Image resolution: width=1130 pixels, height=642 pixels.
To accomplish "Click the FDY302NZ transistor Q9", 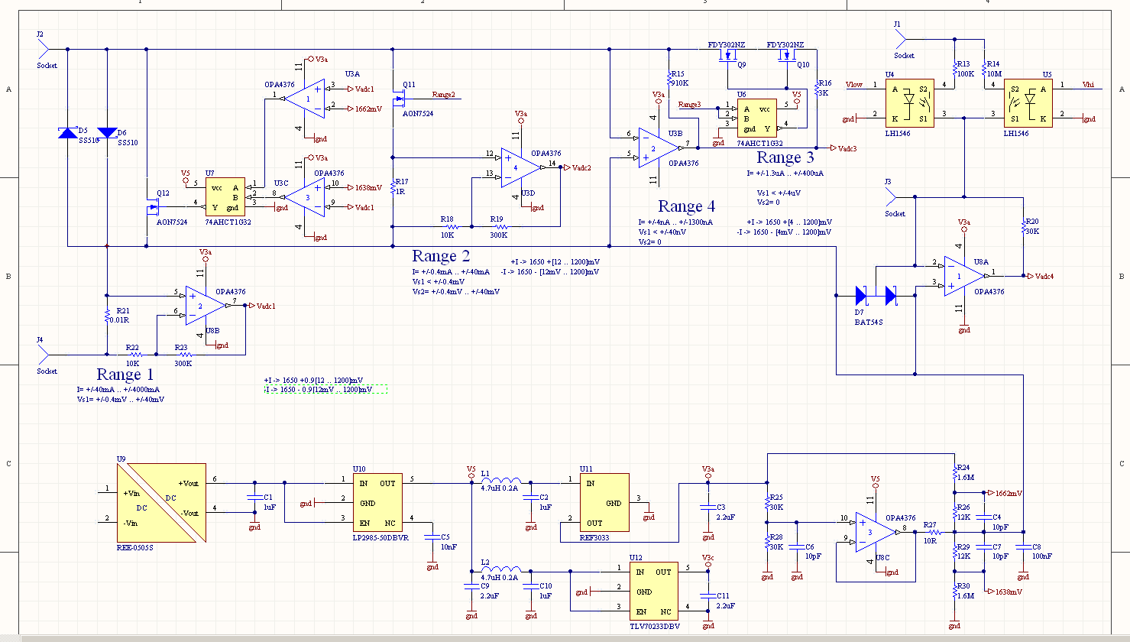I will (x=728, y=57).
